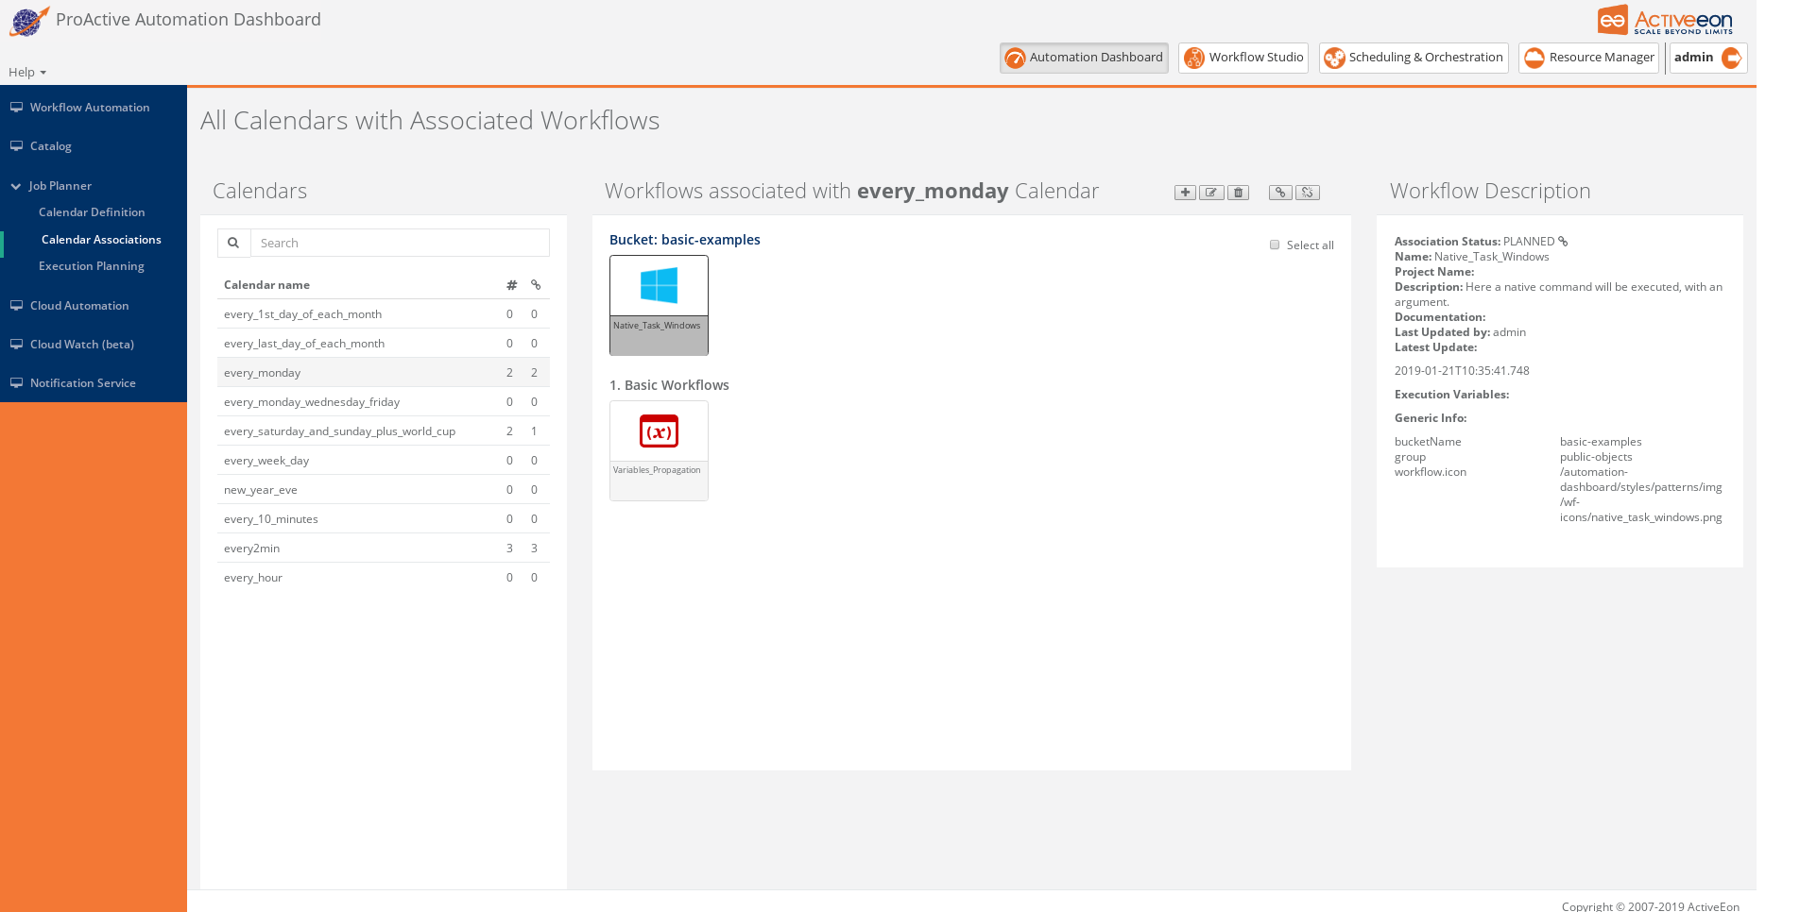Select the Native_Task_Windows workflow thumbnail
Image resolution: width=1800 pixels, height=912 pixels.
659,305
